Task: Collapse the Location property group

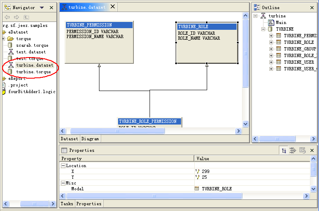Action: (63, 166)
